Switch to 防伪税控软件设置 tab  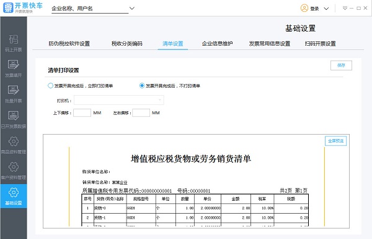pyautogui.click(x=69, y=43)
